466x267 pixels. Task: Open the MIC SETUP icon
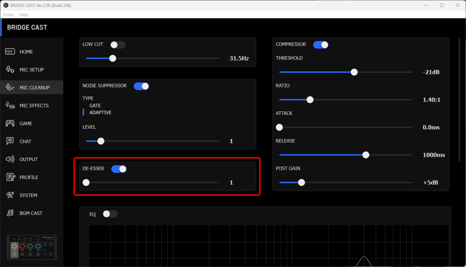(x=10, y=70)
